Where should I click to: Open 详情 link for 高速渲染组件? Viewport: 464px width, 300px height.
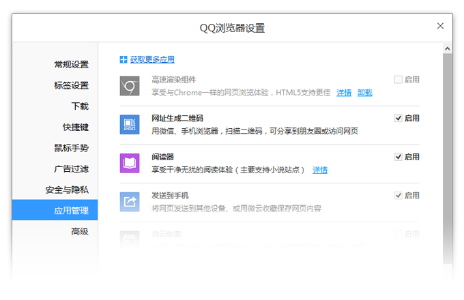344,93
